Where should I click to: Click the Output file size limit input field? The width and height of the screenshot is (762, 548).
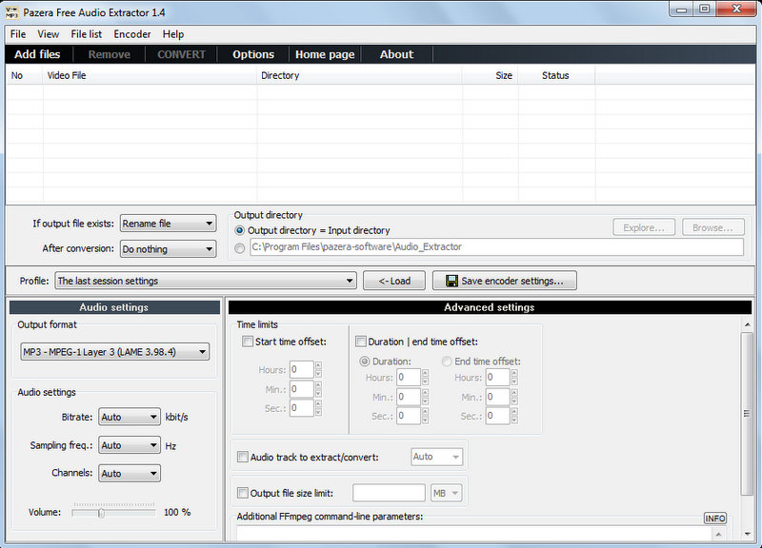389,493
